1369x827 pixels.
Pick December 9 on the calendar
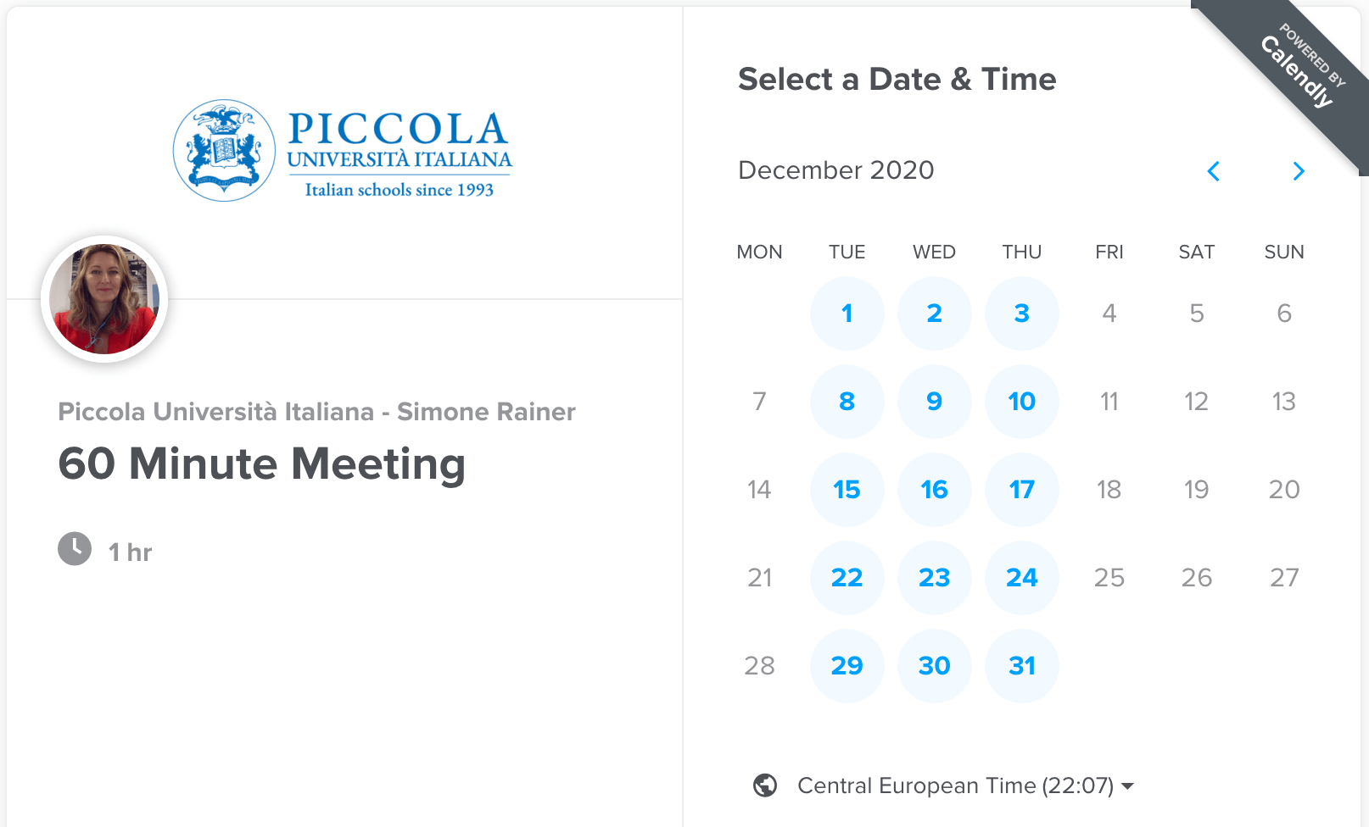[934, 402]
